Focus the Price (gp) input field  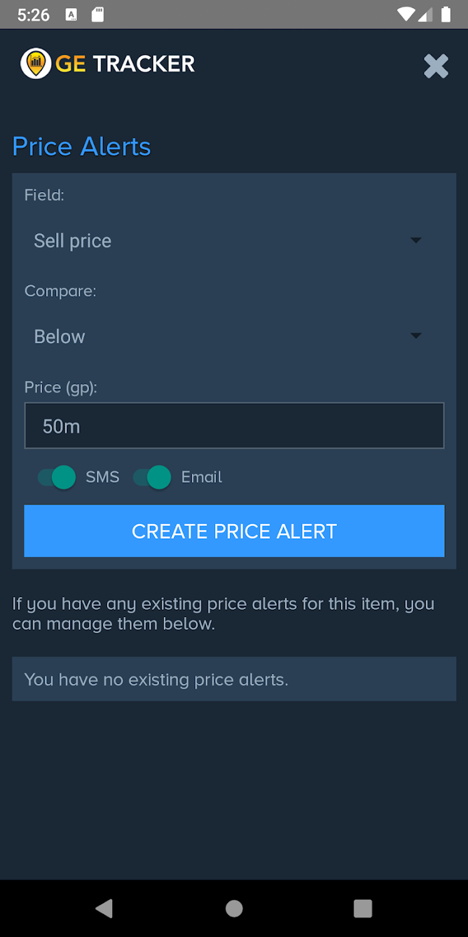click(x=234, y=426)
